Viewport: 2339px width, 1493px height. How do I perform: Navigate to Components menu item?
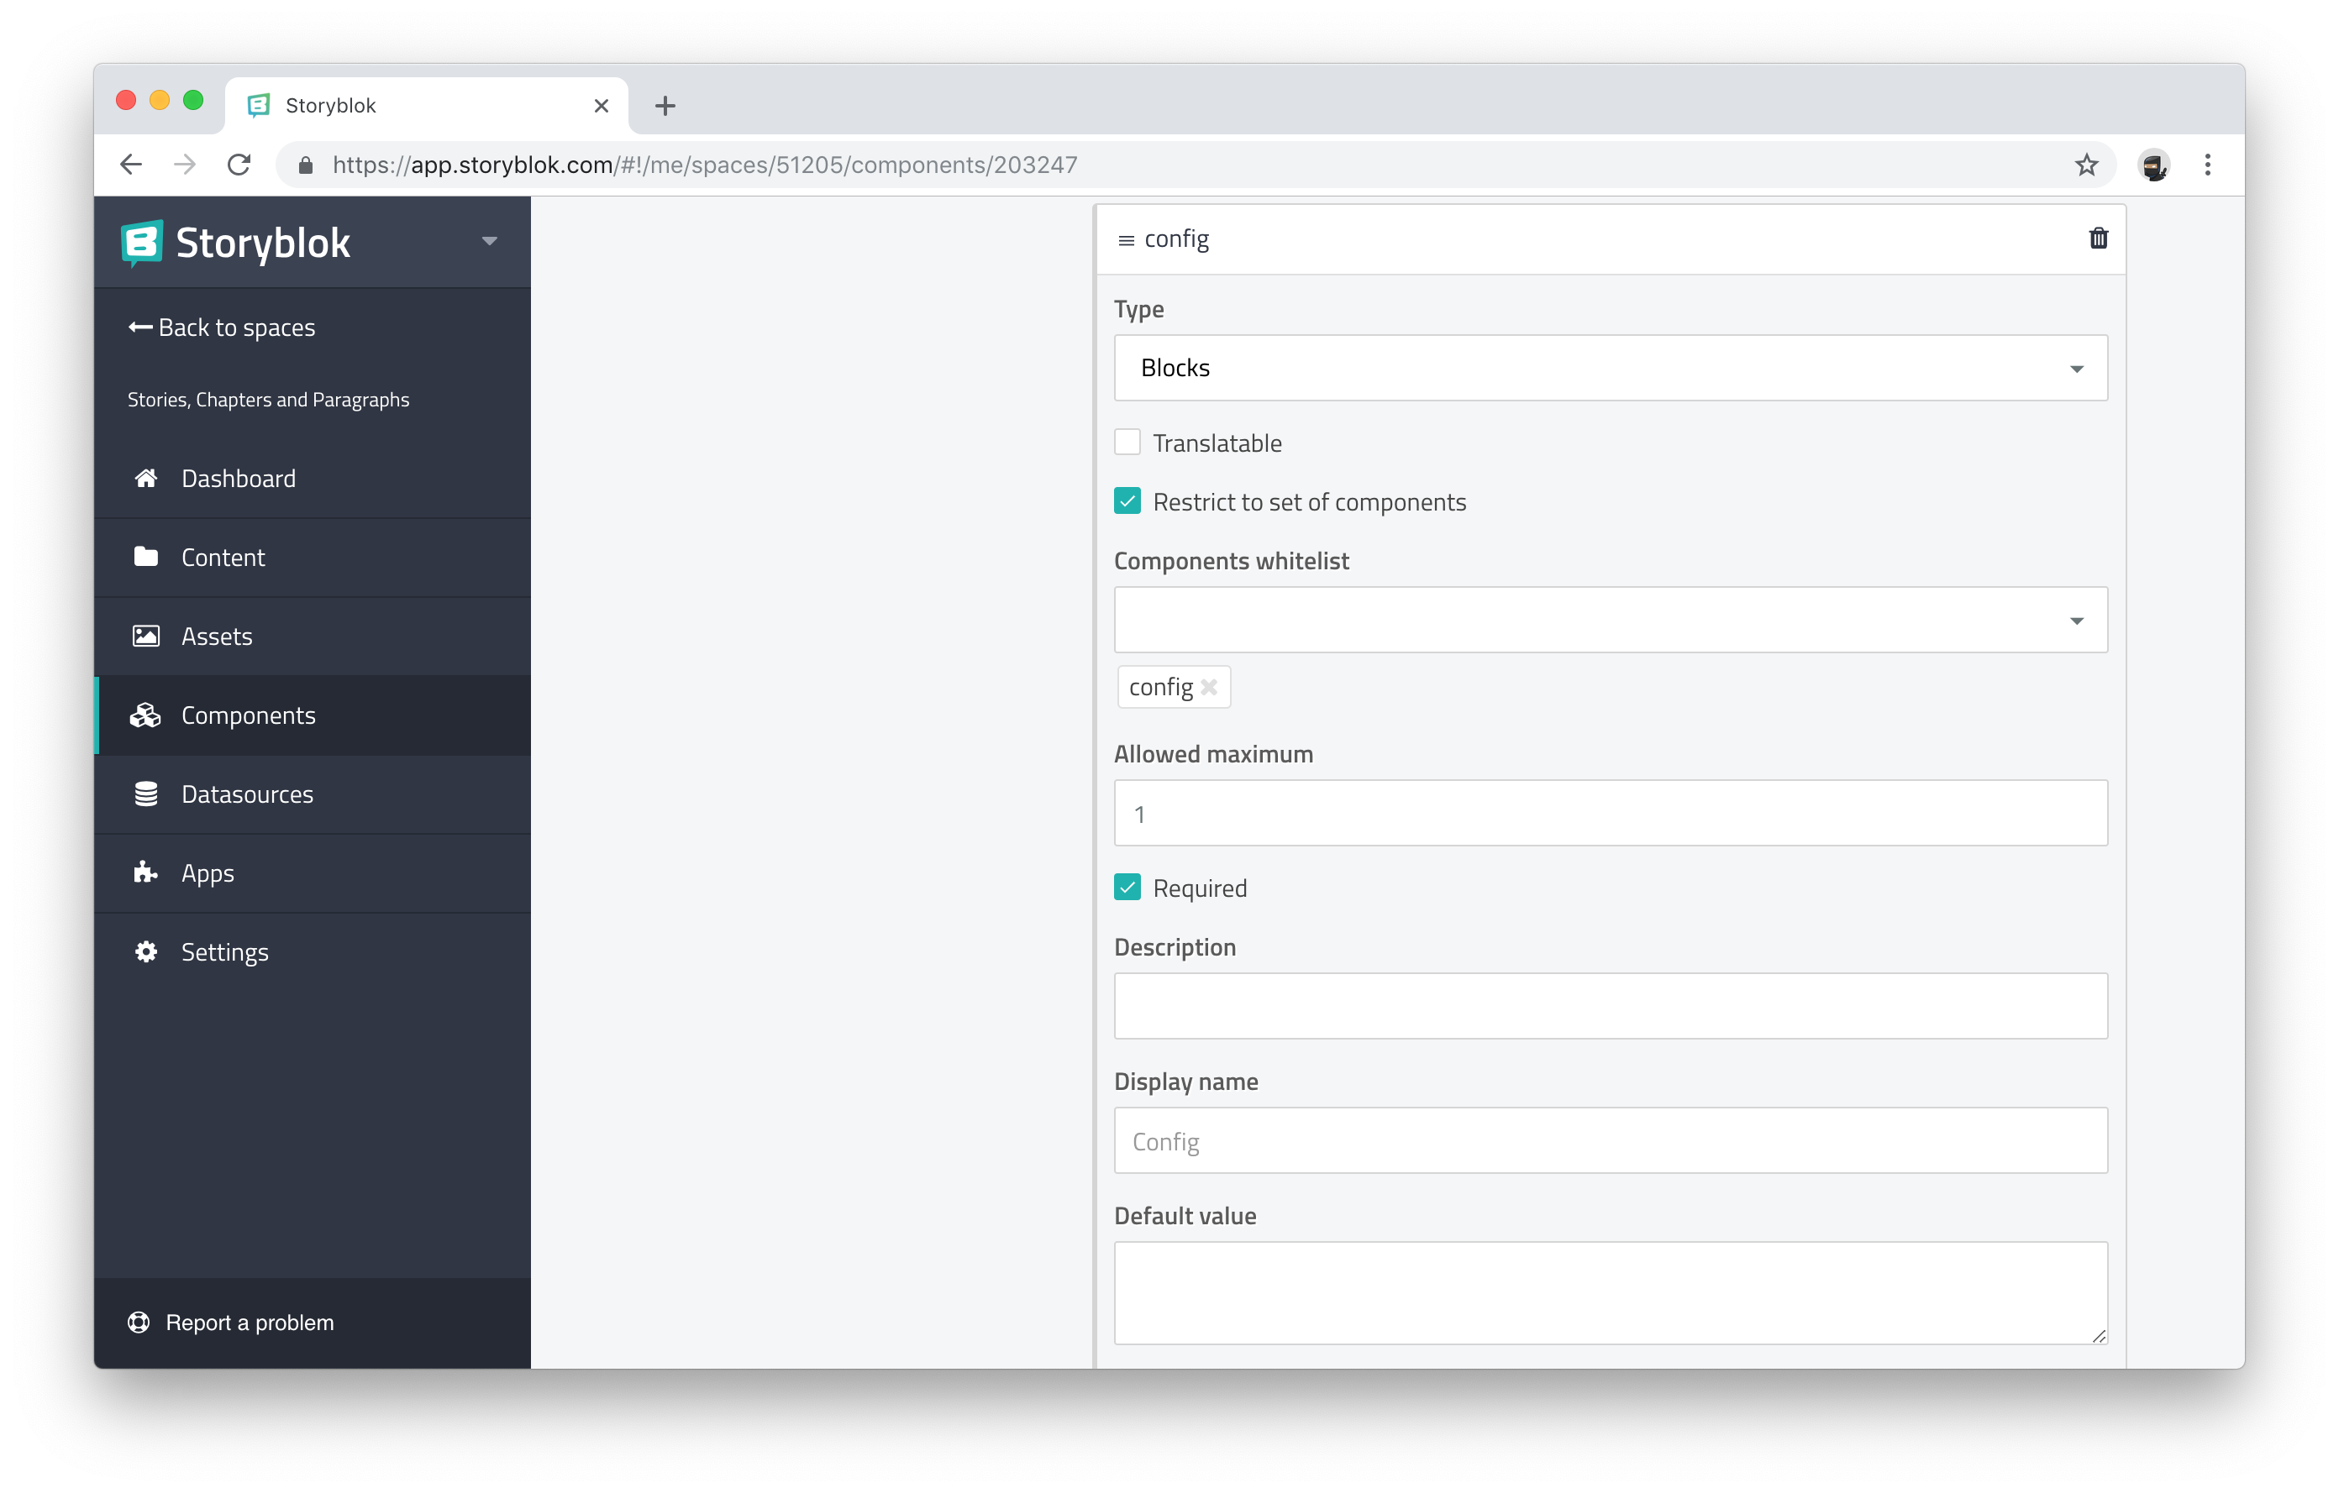point(249,714)
